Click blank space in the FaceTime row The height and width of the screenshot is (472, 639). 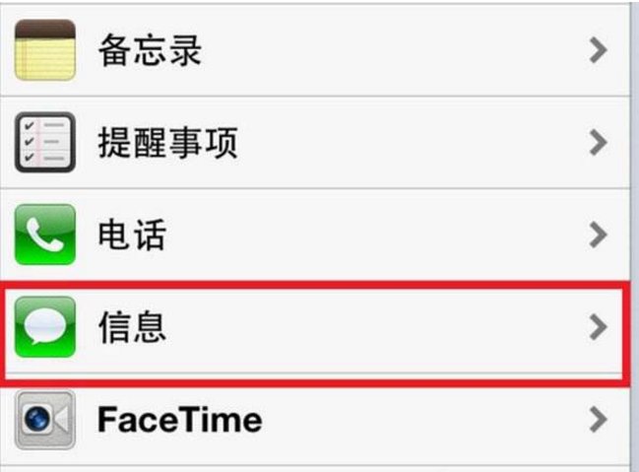coord(414,421)
